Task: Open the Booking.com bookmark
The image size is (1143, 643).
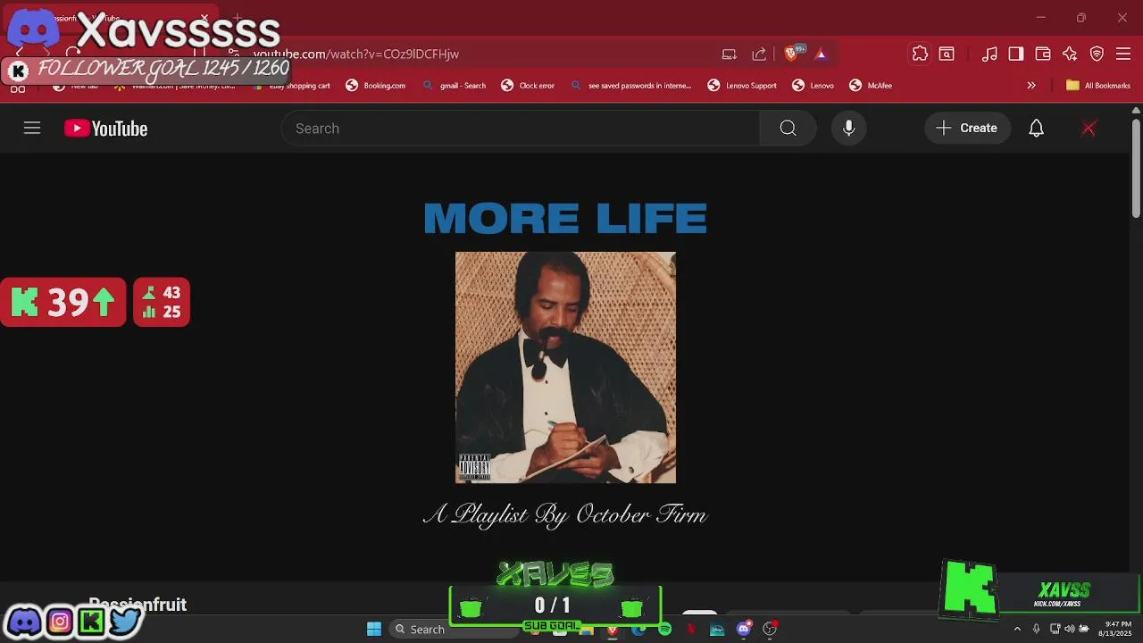Action: click(375, 86)
